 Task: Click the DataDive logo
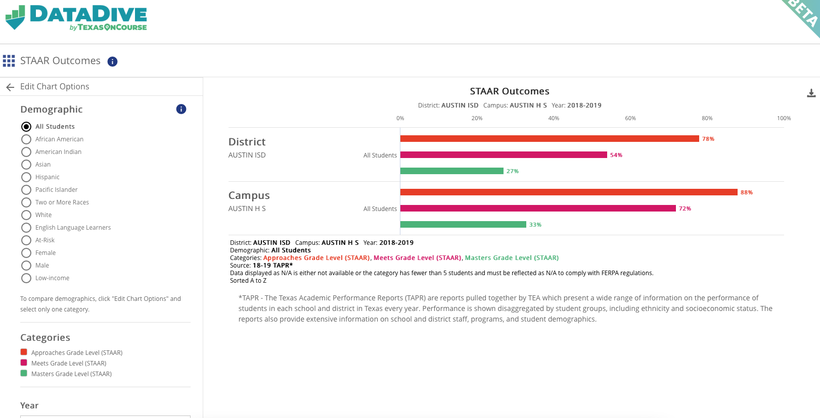(x=76, y=18)
